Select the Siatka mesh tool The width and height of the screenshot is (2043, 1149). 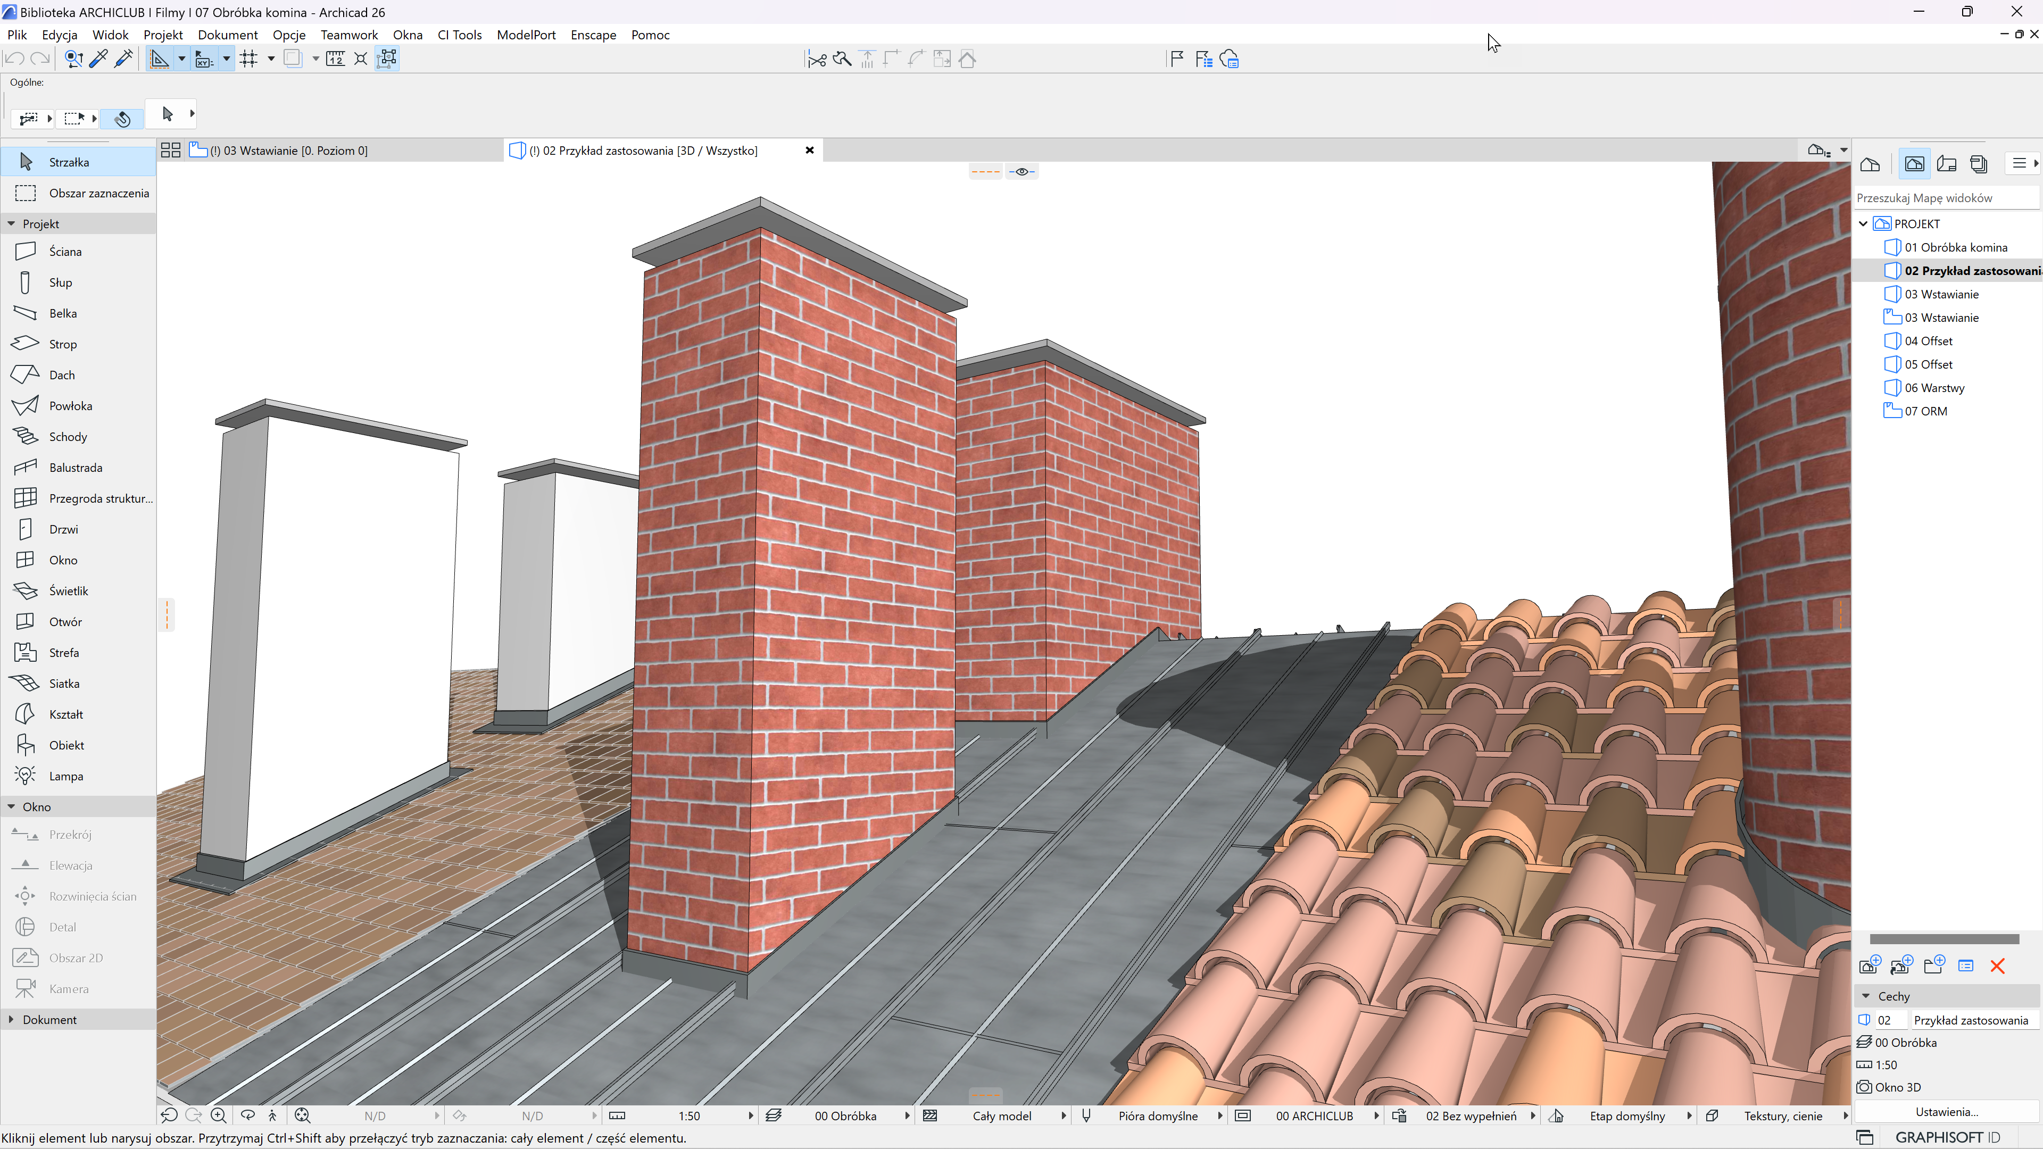coord(63,684)
